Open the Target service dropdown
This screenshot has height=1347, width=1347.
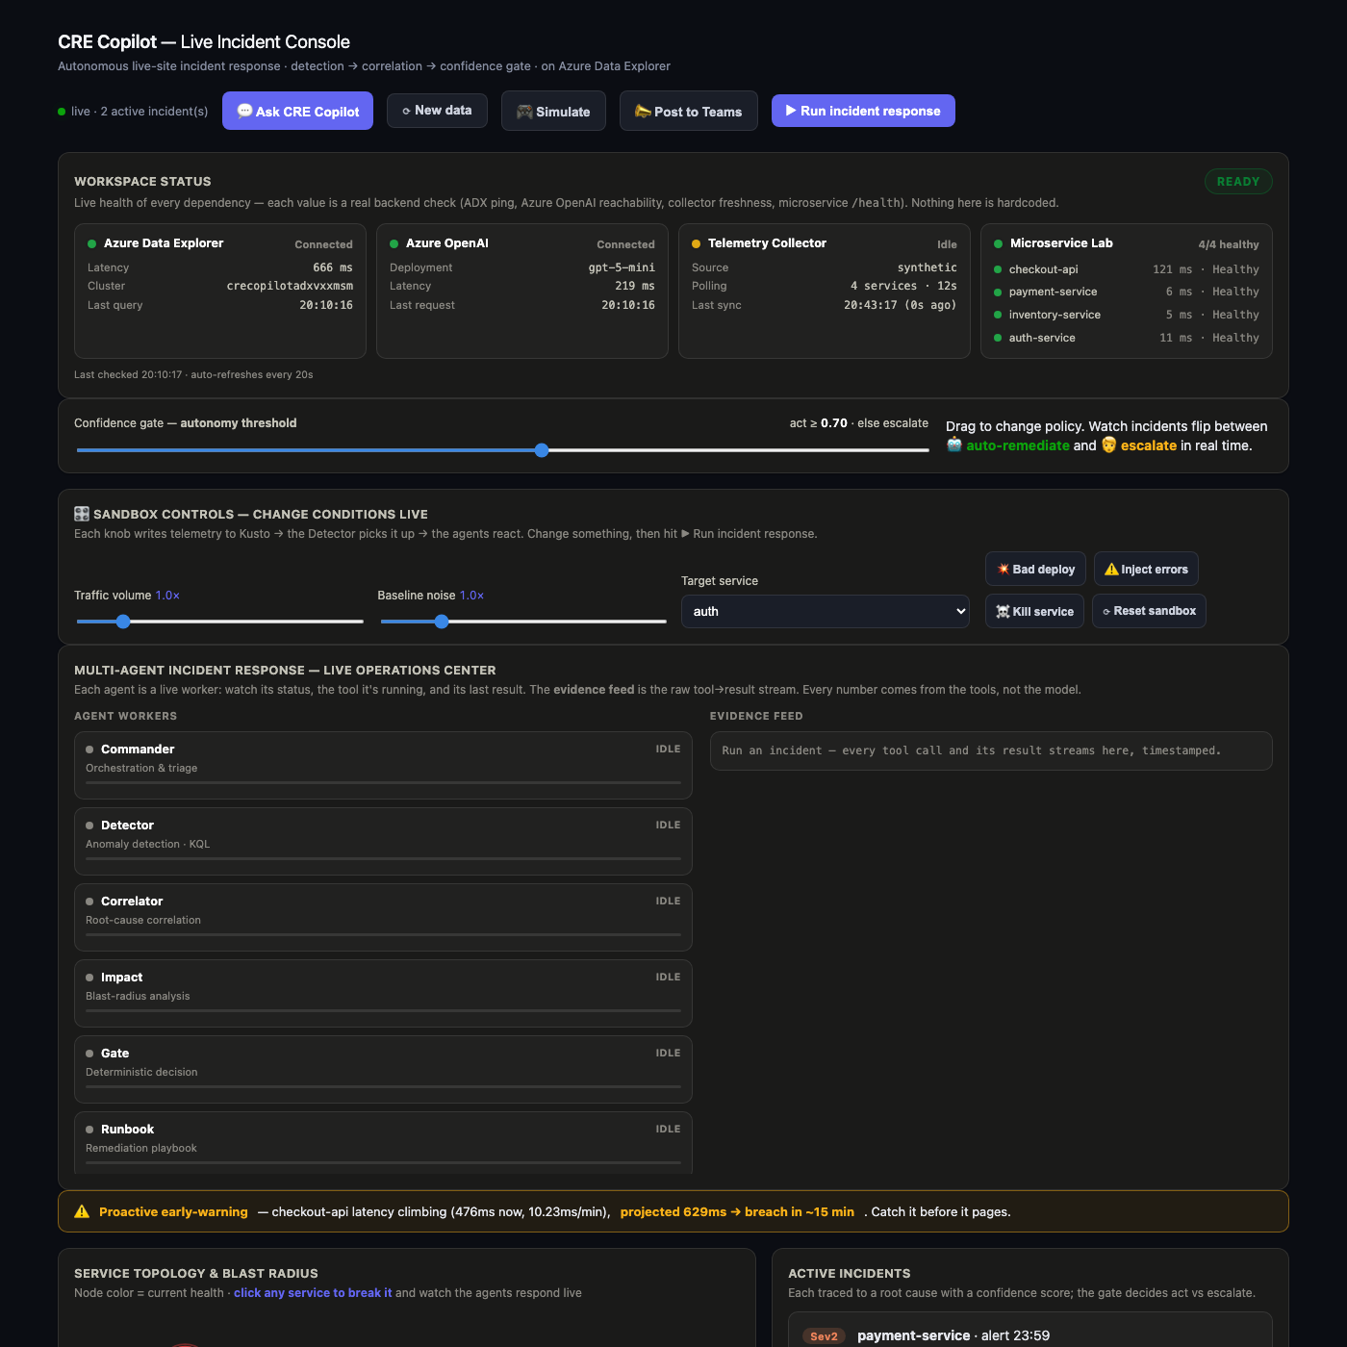[825, 611]
